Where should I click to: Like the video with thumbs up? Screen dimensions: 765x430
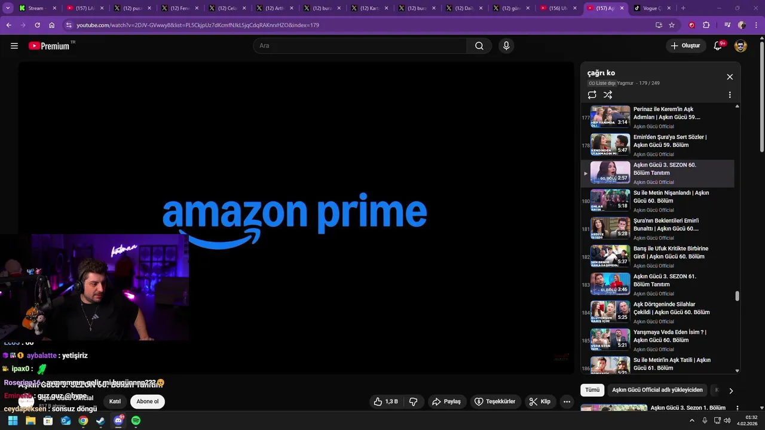385,402
